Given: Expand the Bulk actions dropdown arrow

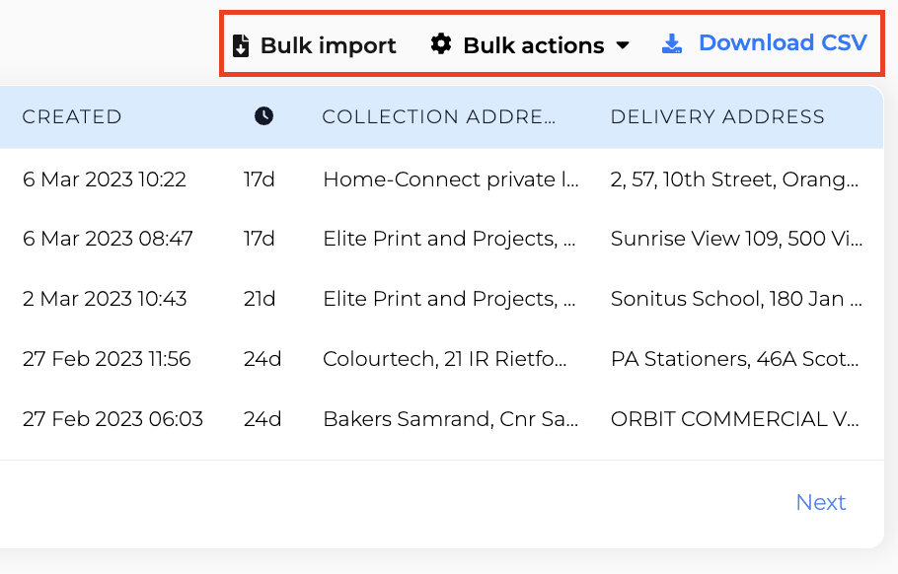Looking at the screenshot, I should (623, 45).
